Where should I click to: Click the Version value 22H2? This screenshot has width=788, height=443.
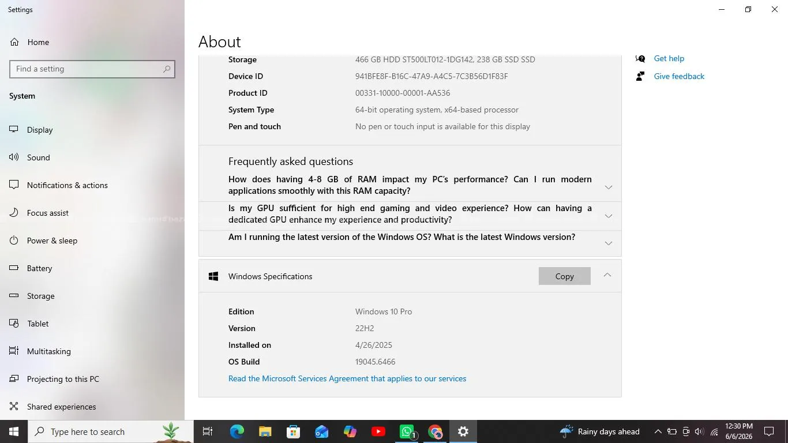point(365,328)
